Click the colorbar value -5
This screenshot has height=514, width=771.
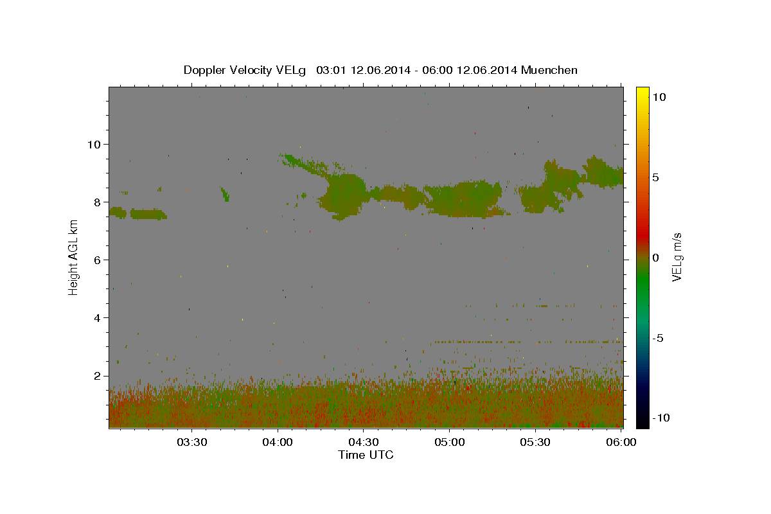pos(658,338)
